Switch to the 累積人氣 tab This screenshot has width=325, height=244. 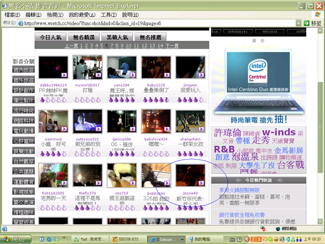pos(117,37)
